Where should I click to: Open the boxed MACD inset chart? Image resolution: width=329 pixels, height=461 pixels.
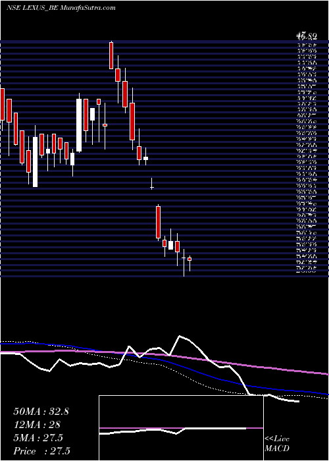coord(181,428)
